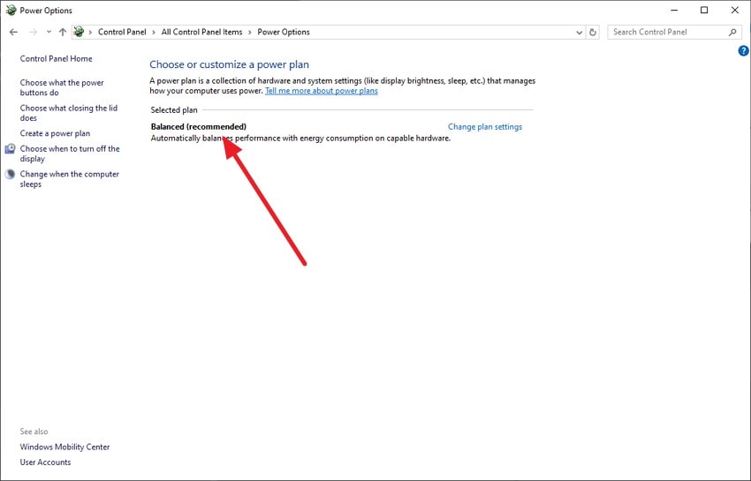Select the Balanced (recommended) plan text
The image size is (751, 481).
198,127
